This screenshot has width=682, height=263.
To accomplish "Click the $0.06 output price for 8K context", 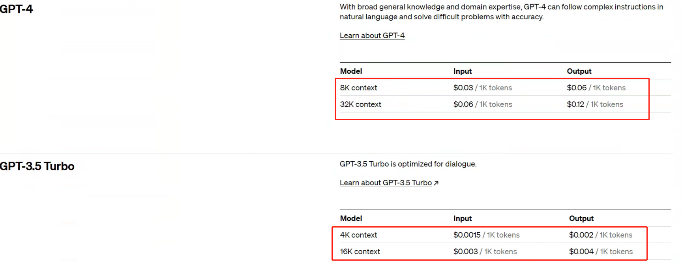I will (577, 88).
